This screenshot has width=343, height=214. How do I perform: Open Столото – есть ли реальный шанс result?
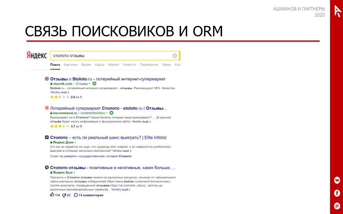pyautogui.click(x=108, y=137)
